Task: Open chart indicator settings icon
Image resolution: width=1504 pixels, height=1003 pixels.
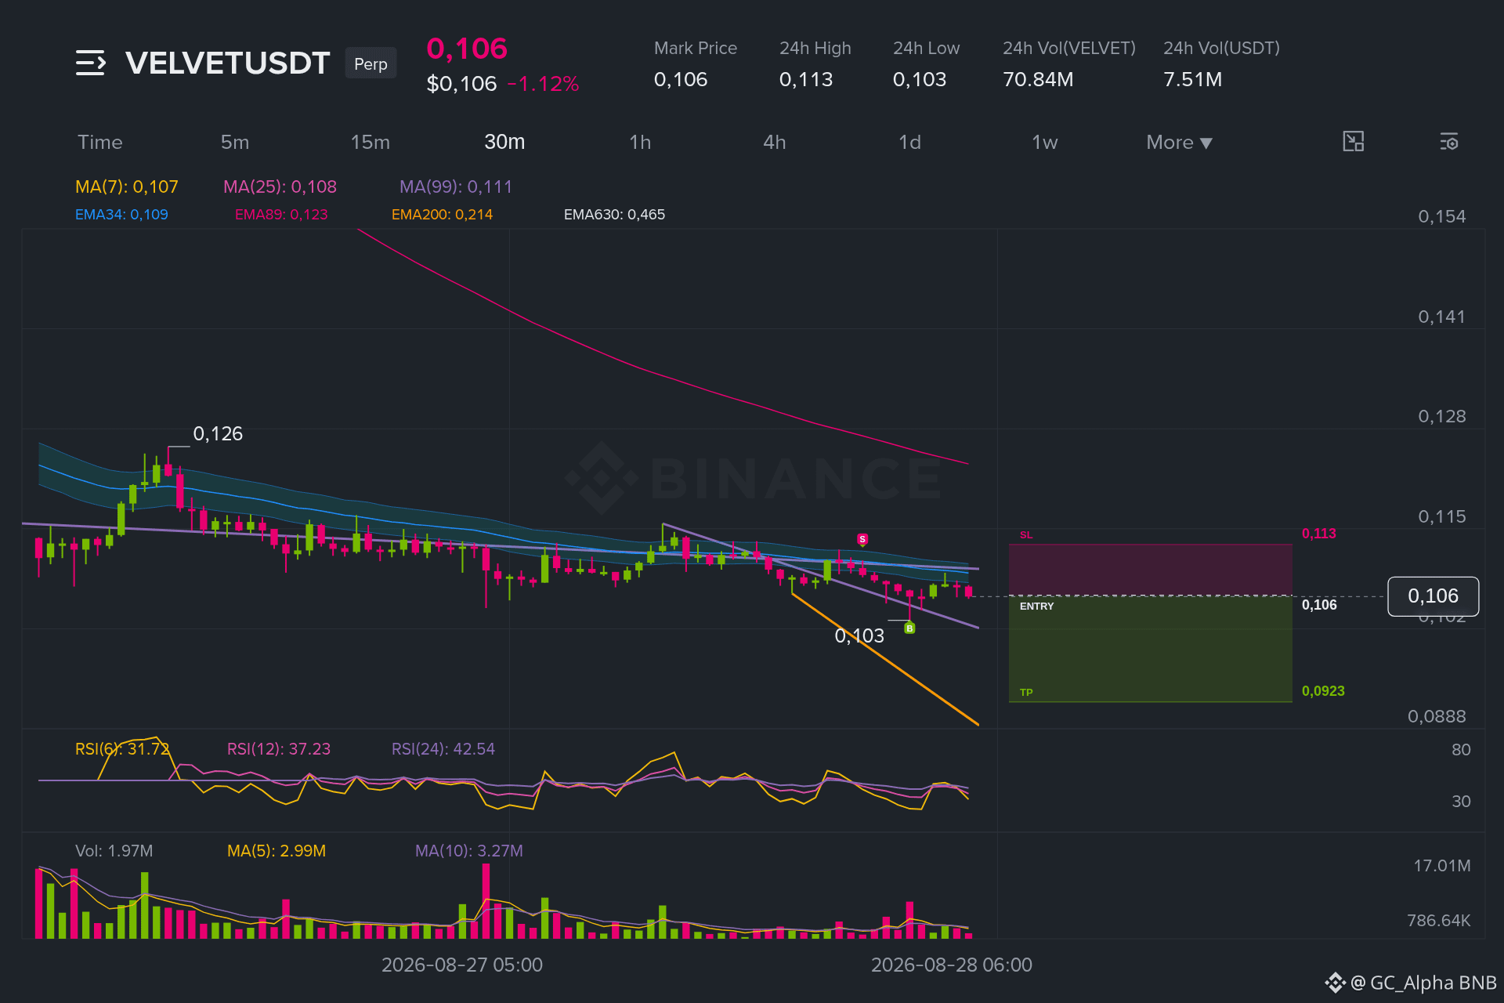Action: 1448,142
